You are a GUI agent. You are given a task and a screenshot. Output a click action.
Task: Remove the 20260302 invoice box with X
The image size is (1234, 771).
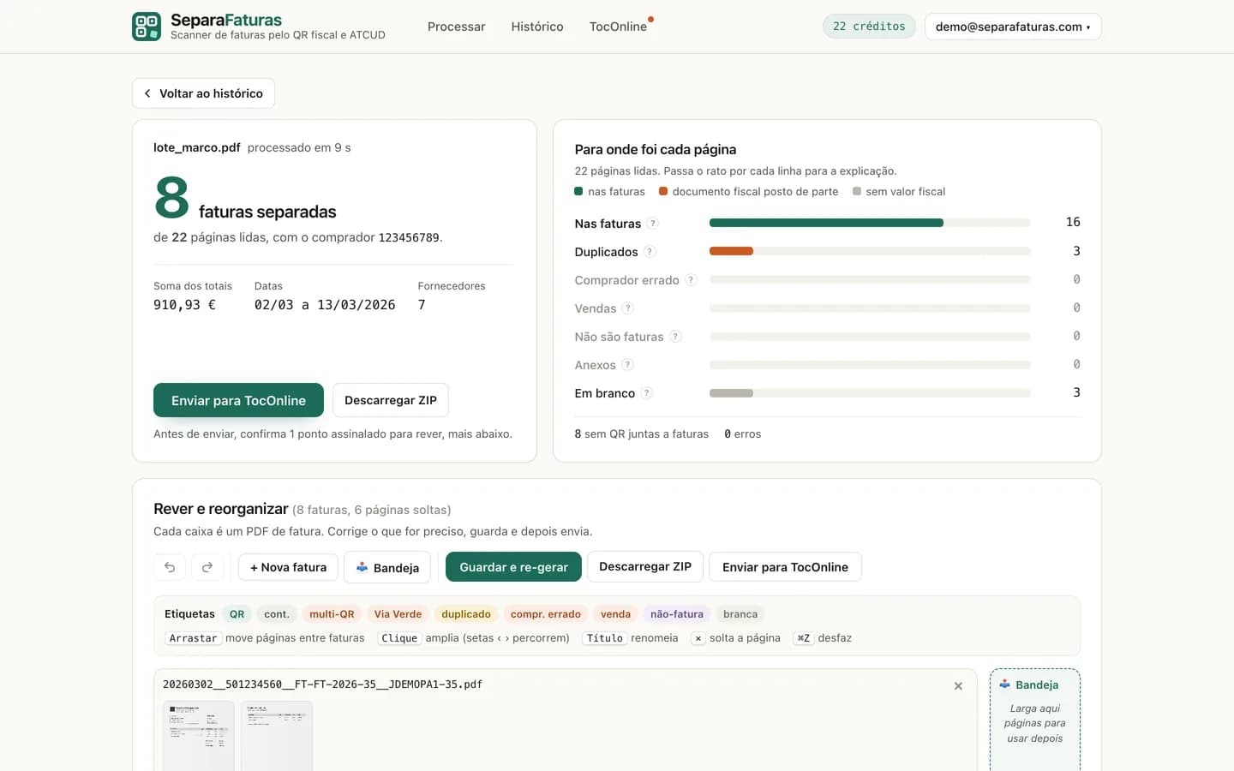pyautogui.click(x=958, y=686)
